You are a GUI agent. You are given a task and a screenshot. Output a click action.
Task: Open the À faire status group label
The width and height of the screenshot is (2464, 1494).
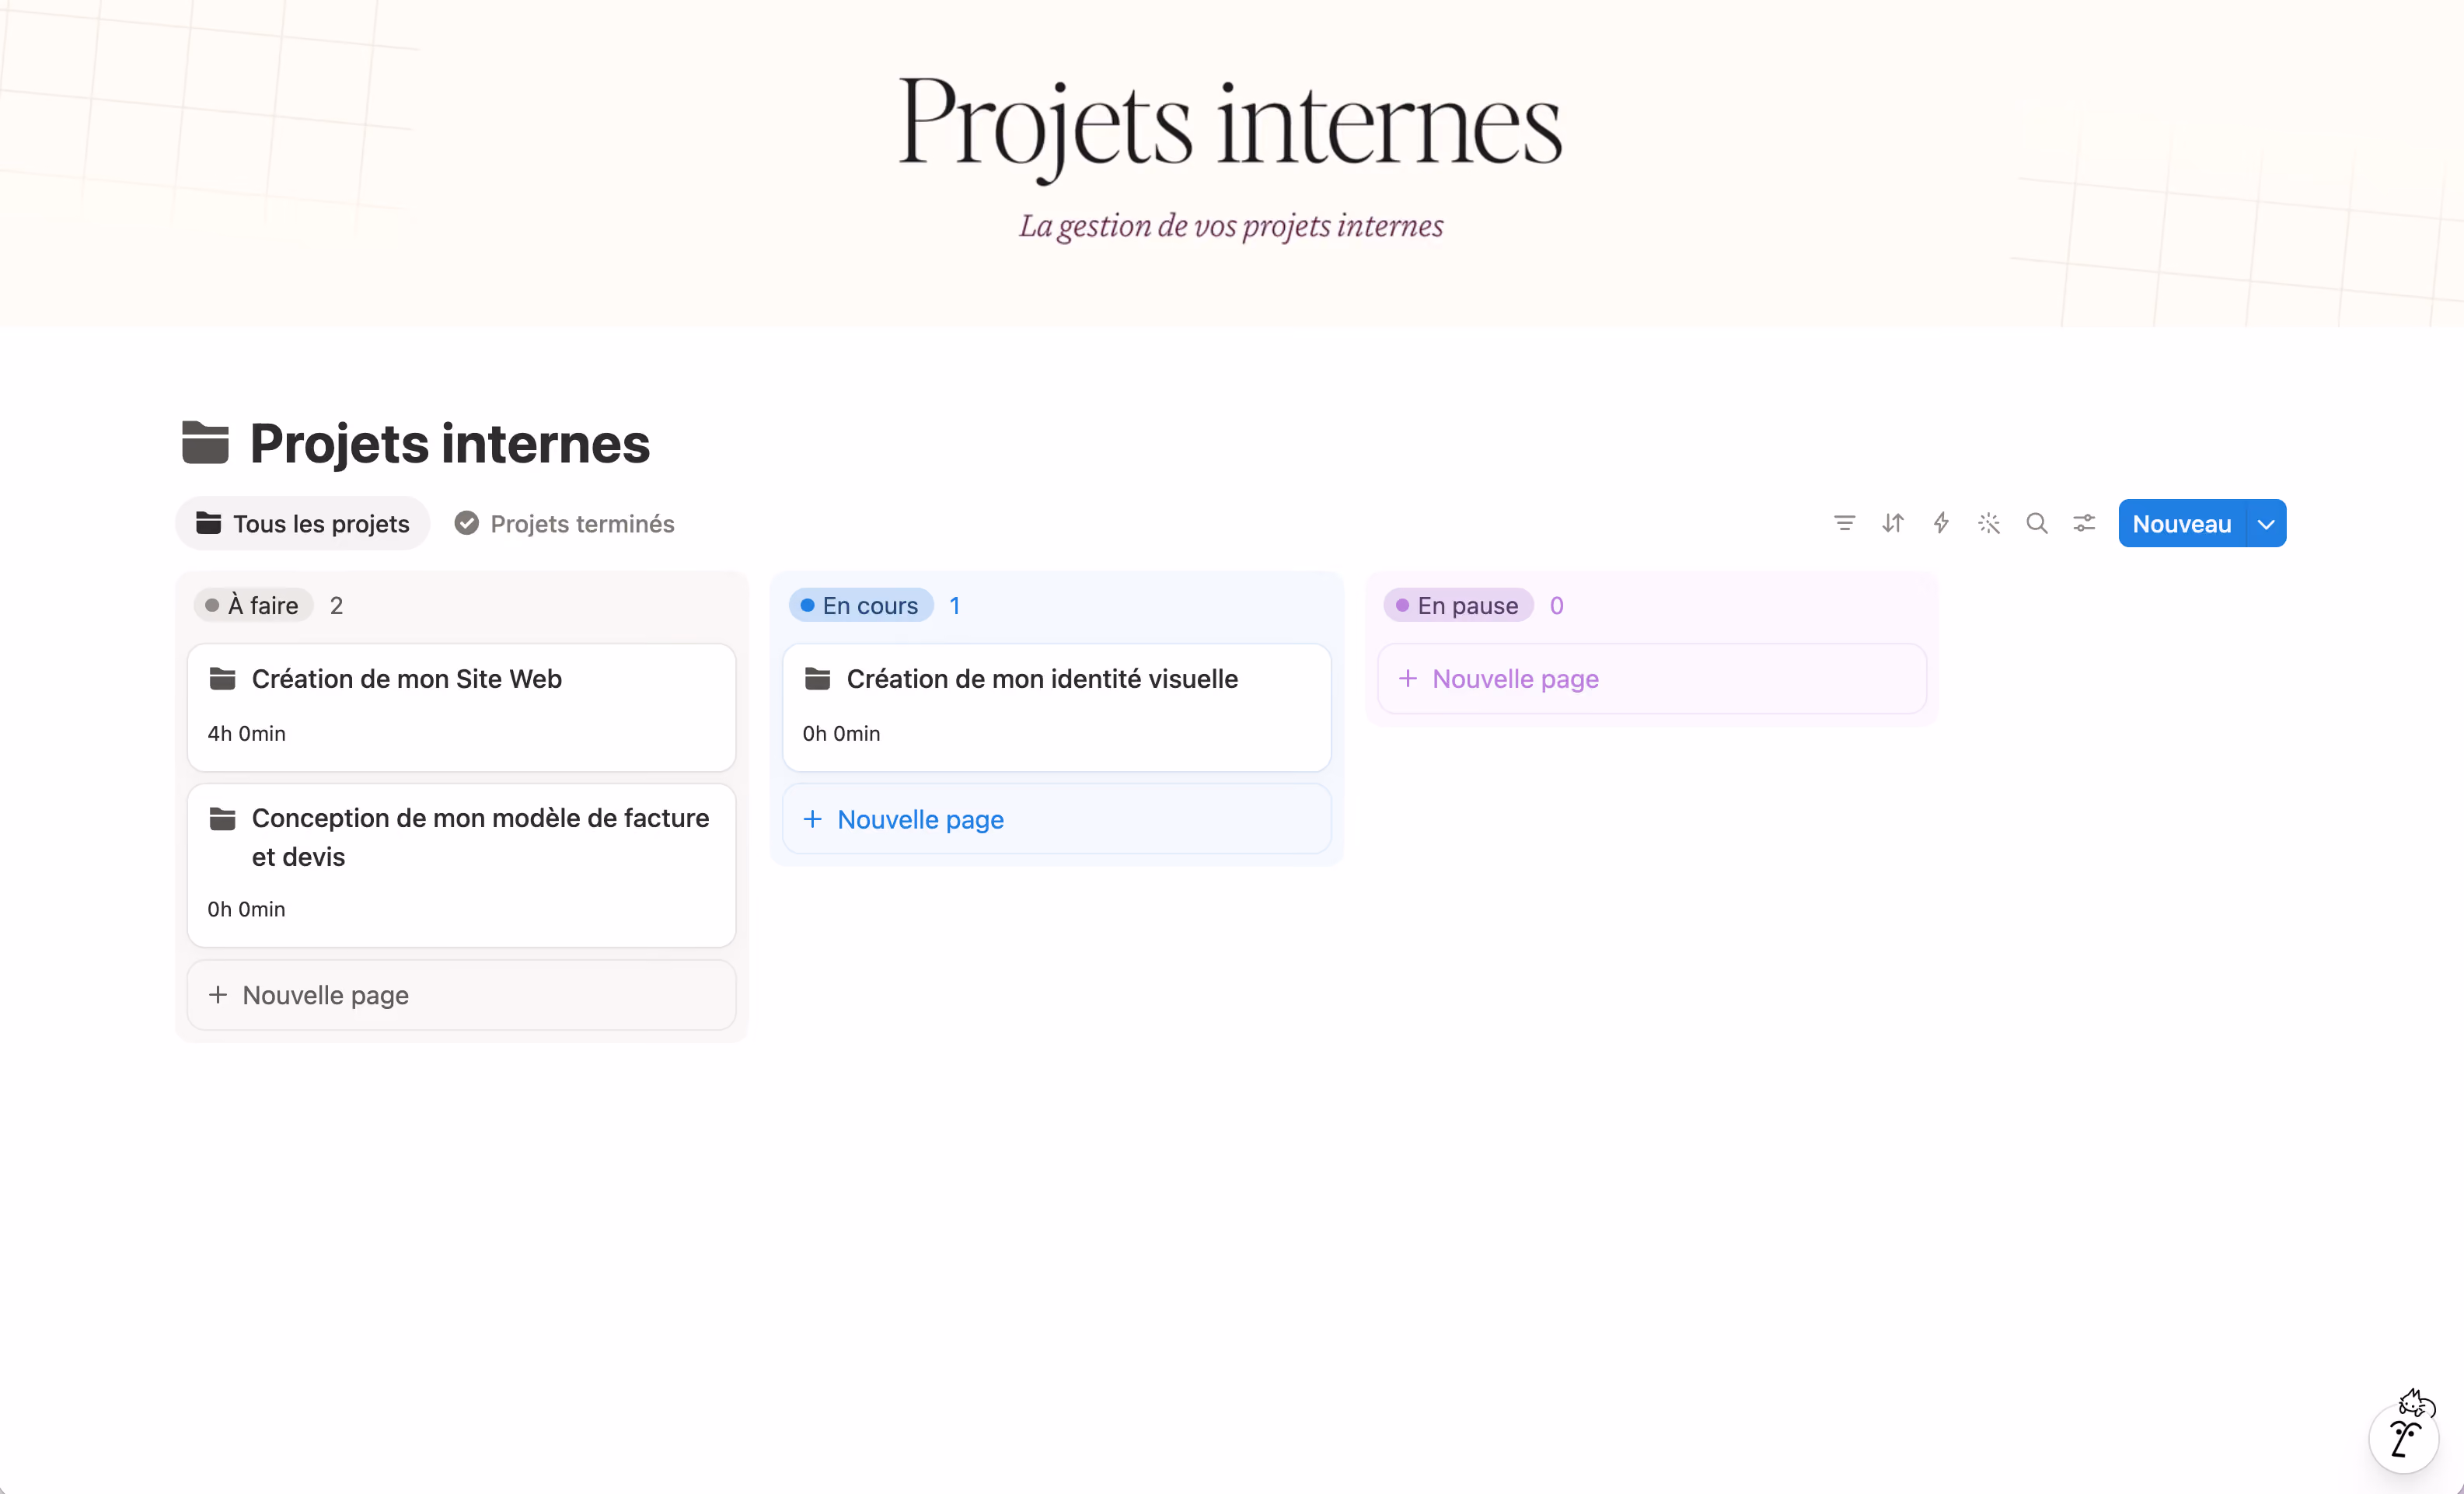253,605
